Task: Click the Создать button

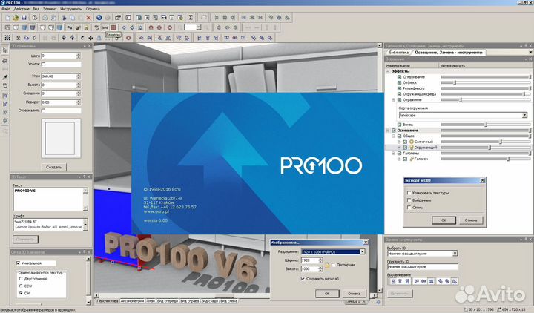Action: pos(54,167)
